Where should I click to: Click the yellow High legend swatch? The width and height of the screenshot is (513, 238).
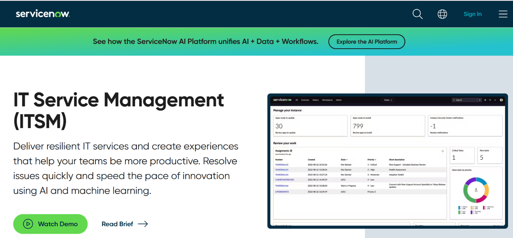(471, 208)
